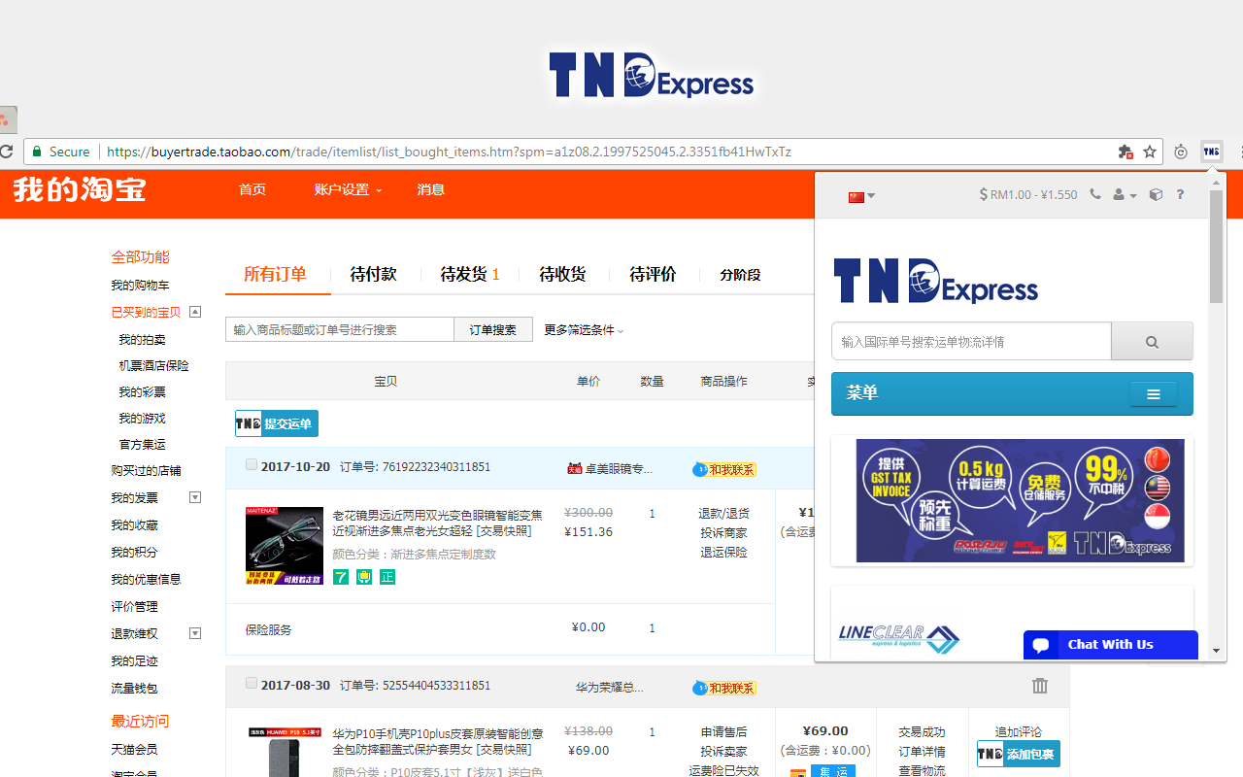Click the tracking number input in the TNB popup
The width and height of the screenshot is (1243, 777).
point(971,342)
